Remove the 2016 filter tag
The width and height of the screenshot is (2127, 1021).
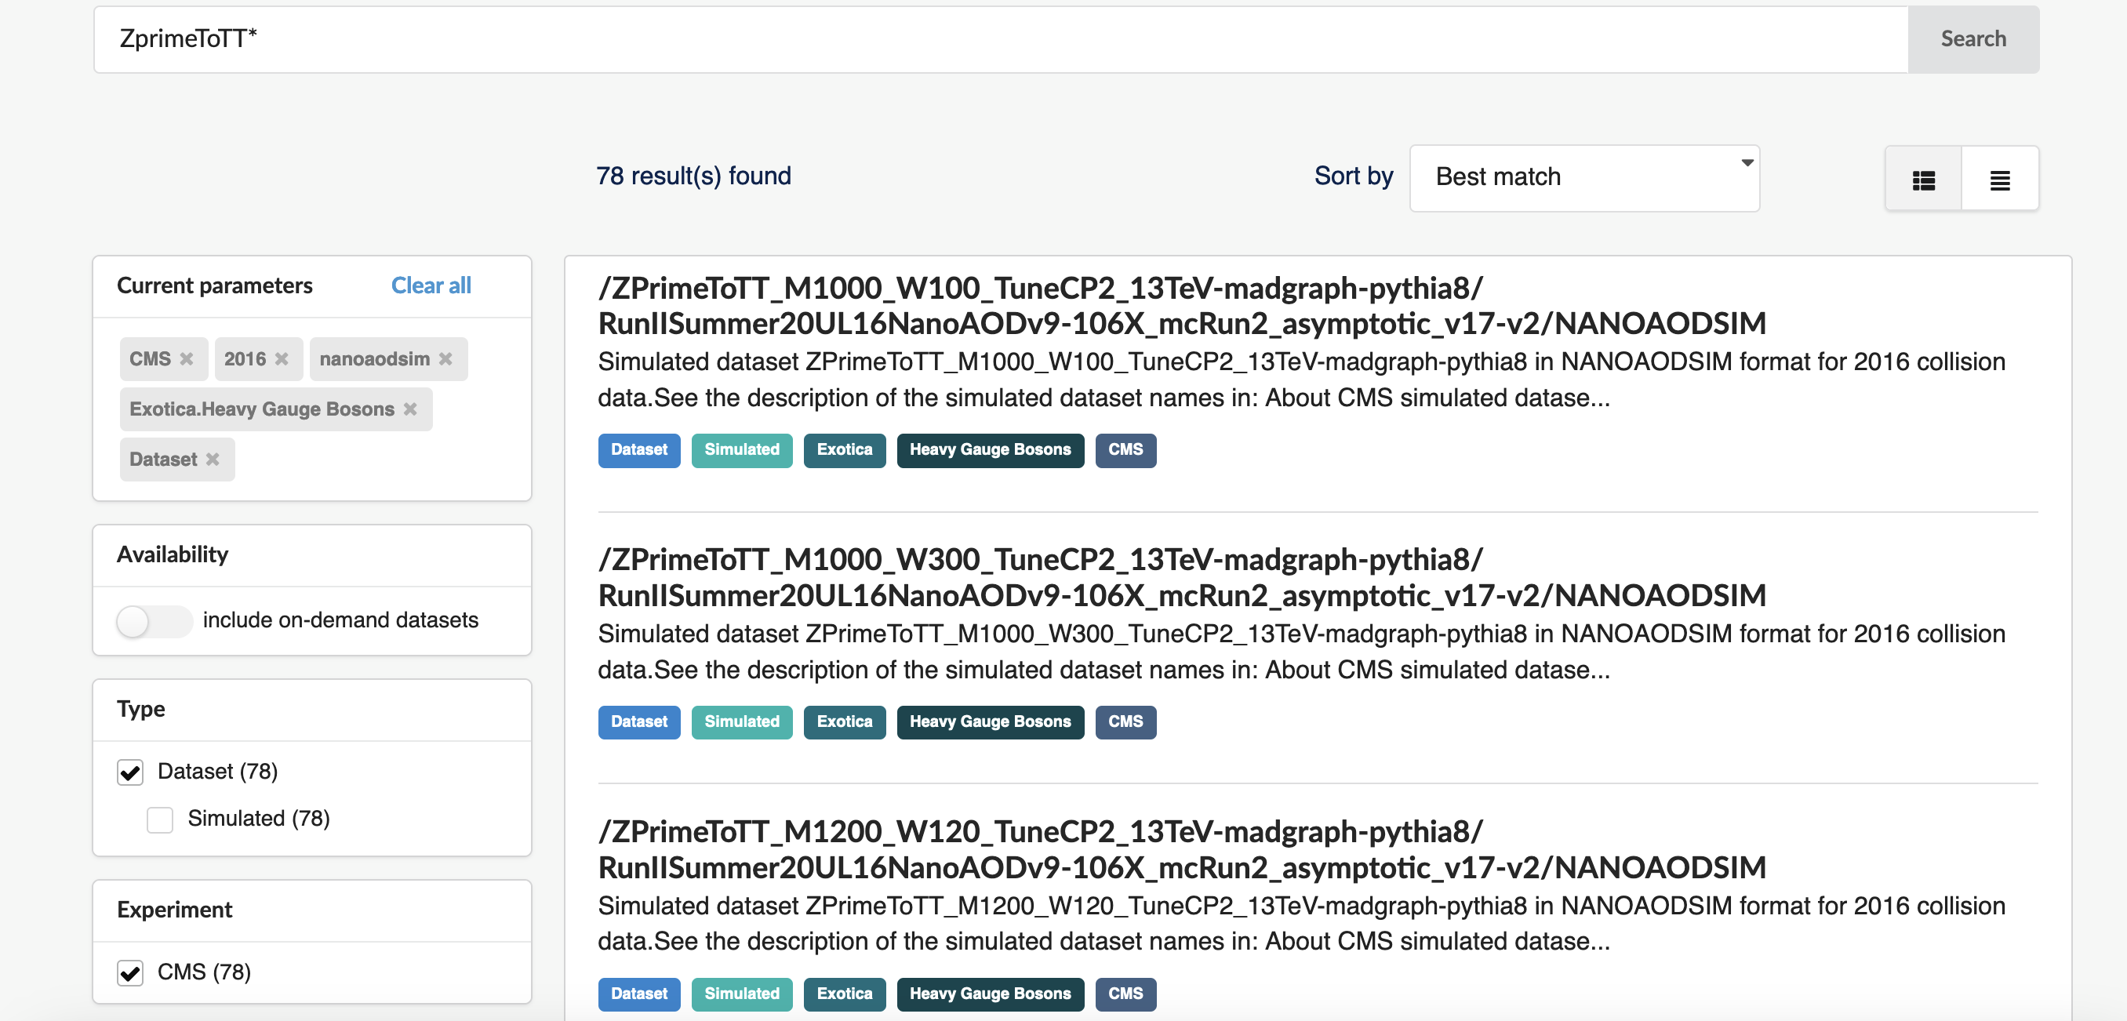click(x=282, y=359)
